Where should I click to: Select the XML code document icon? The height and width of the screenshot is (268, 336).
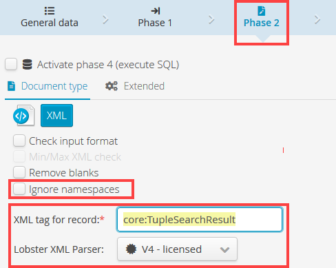pos(23,116)
